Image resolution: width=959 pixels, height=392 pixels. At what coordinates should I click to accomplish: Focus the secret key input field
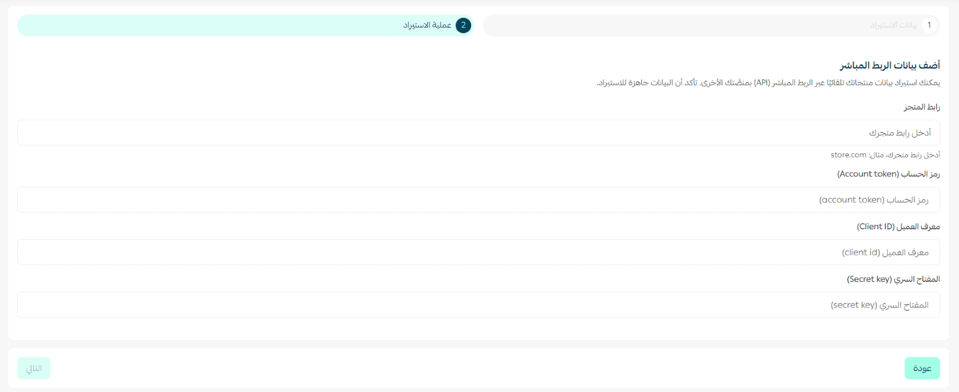(x=478, y=305)
